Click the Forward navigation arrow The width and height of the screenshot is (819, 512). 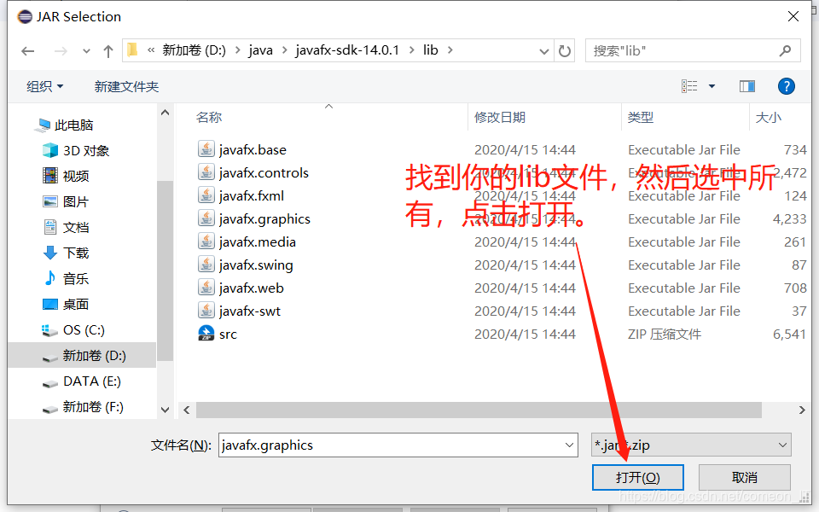coord(61,50)
